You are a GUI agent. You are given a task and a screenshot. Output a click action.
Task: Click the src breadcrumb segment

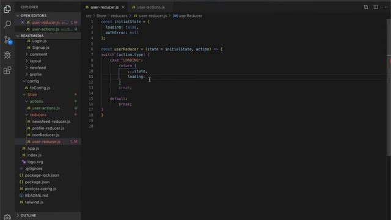coord(89,16)
